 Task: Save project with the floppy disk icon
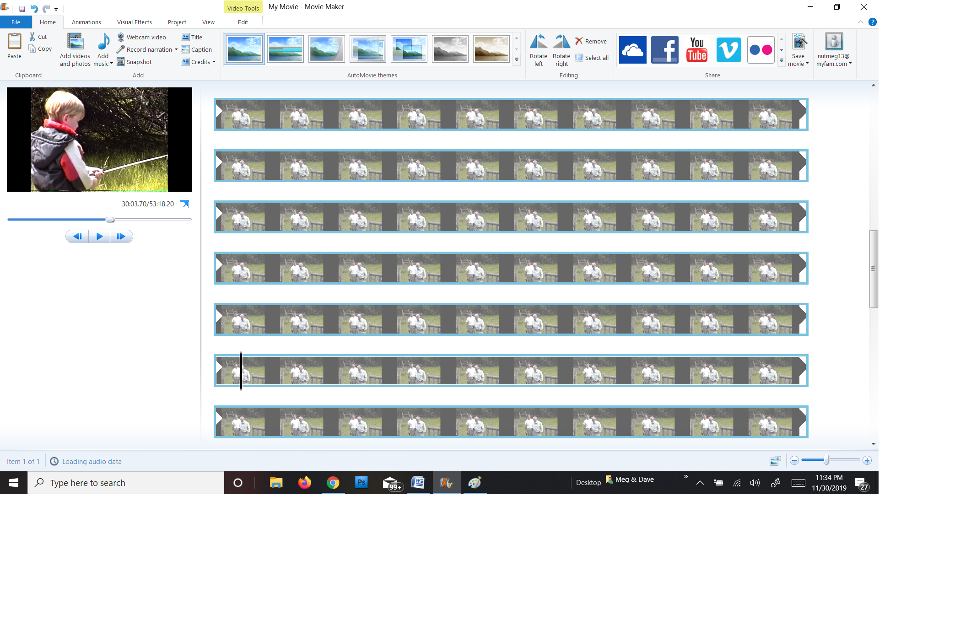tap(22, 9)
